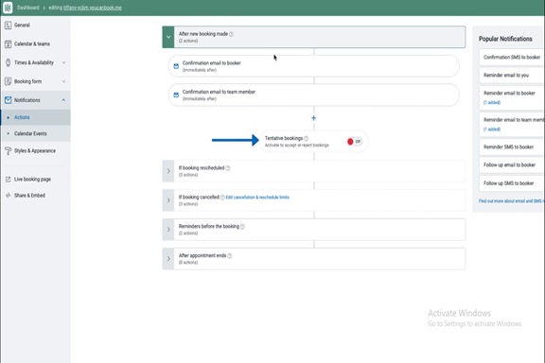Click help icon next to Reminders before the booking
The image size is (545, 363).
[x=242, y=227]
